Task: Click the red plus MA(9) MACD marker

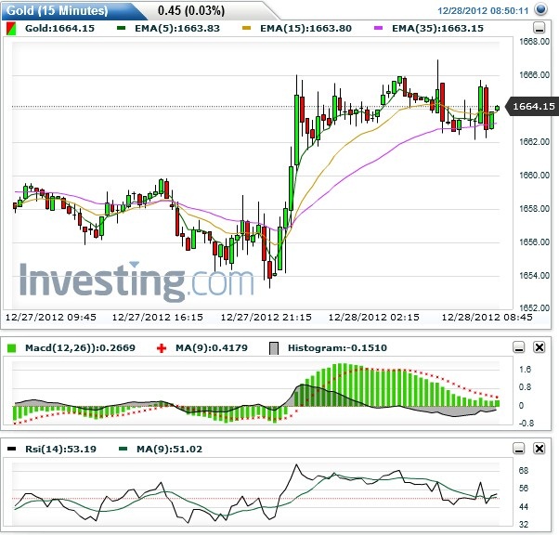Action: (x=162, y=348)
